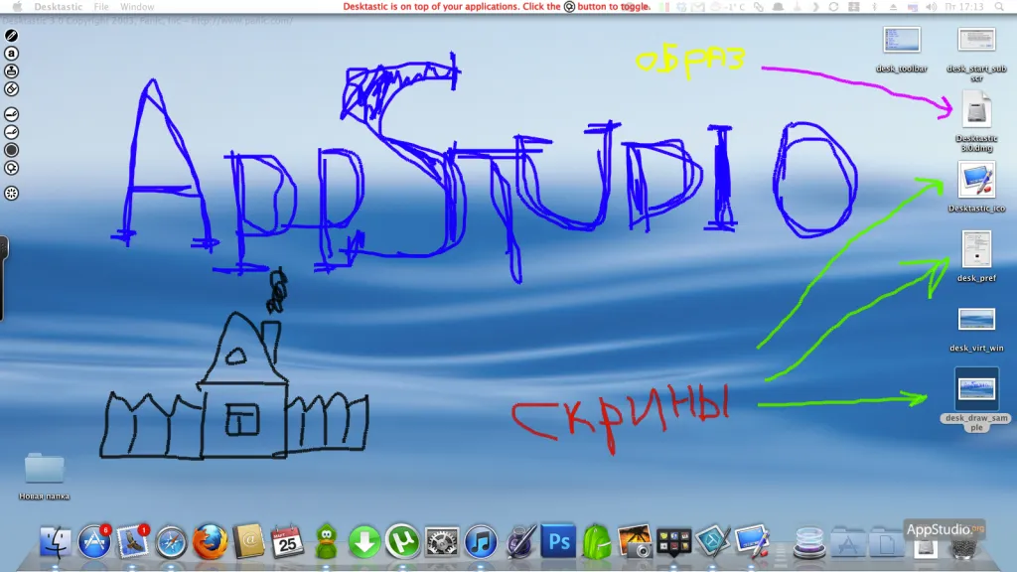Click the starburst icon at toolbar bottom
The image size is (1017, 572).
point(11,194)
